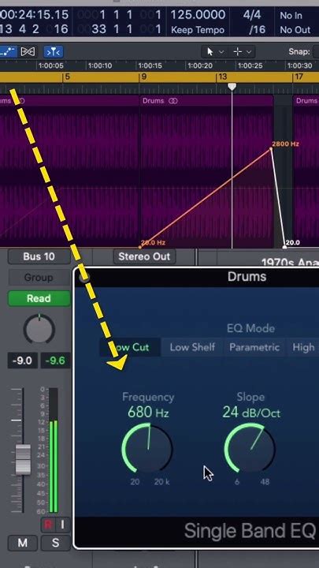
Task: Click the channel strip pan knob
Action: [x=39, y=330]
